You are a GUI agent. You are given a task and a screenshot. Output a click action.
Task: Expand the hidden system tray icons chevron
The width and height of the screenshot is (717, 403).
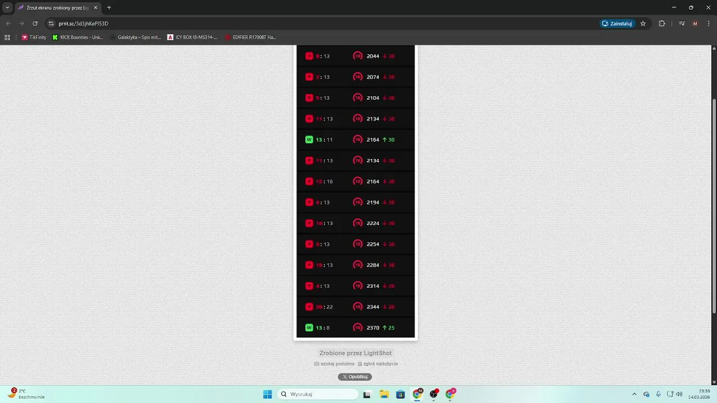634,394
